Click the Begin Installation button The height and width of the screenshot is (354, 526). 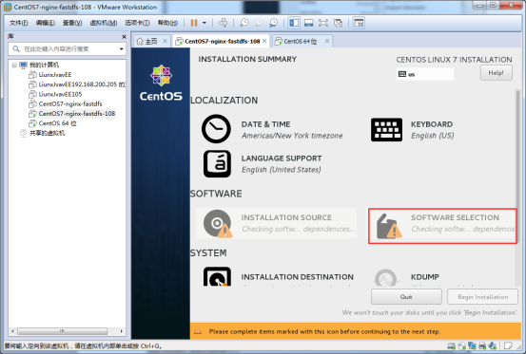483,297
